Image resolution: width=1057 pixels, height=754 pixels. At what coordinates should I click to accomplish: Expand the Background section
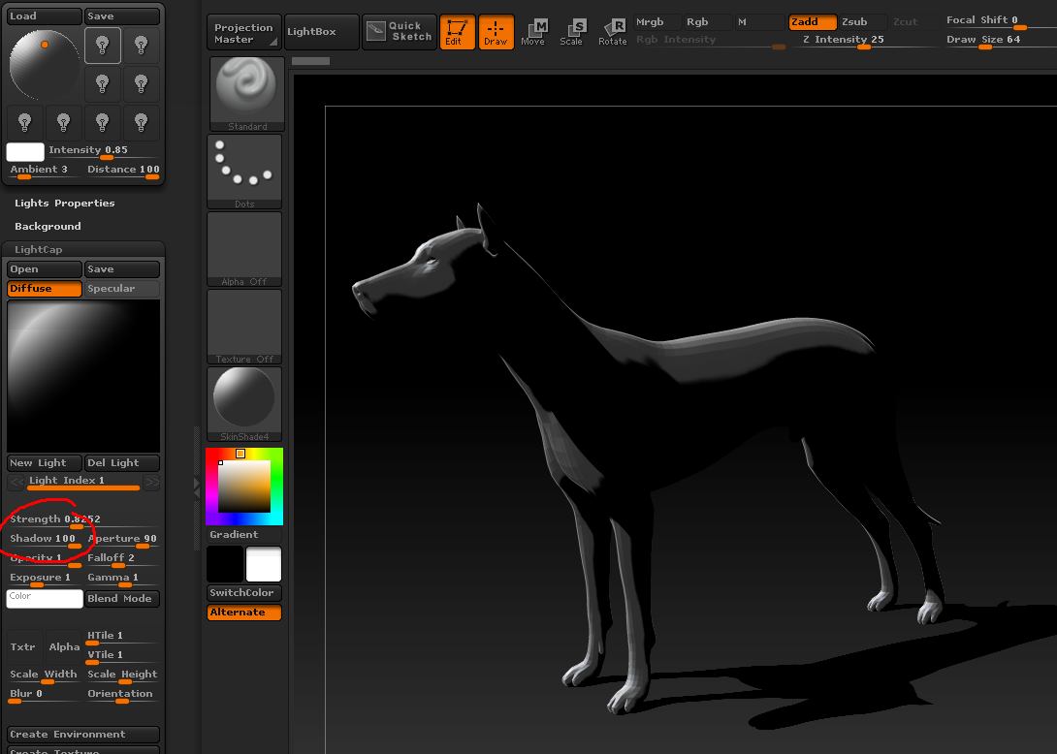pyautogui.click(x=48, y=227)
